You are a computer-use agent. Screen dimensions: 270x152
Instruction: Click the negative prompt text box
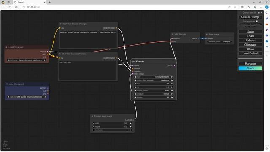click(x=88, y=71)
